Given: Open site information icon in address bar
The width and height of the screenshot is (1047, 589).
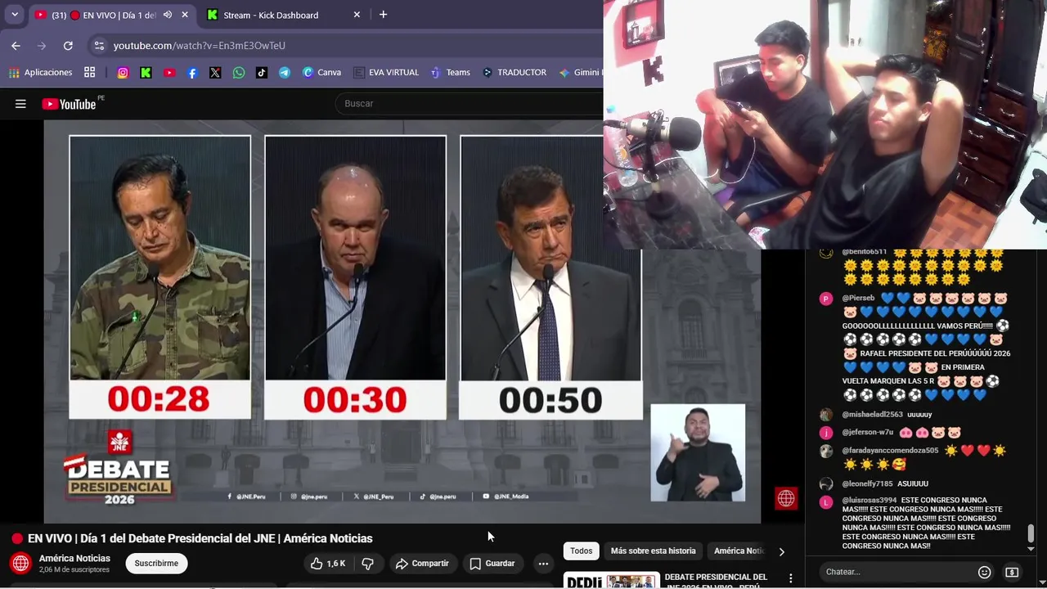Looking at the screenshot, I should pyautogui.click(x=99, y=46).
